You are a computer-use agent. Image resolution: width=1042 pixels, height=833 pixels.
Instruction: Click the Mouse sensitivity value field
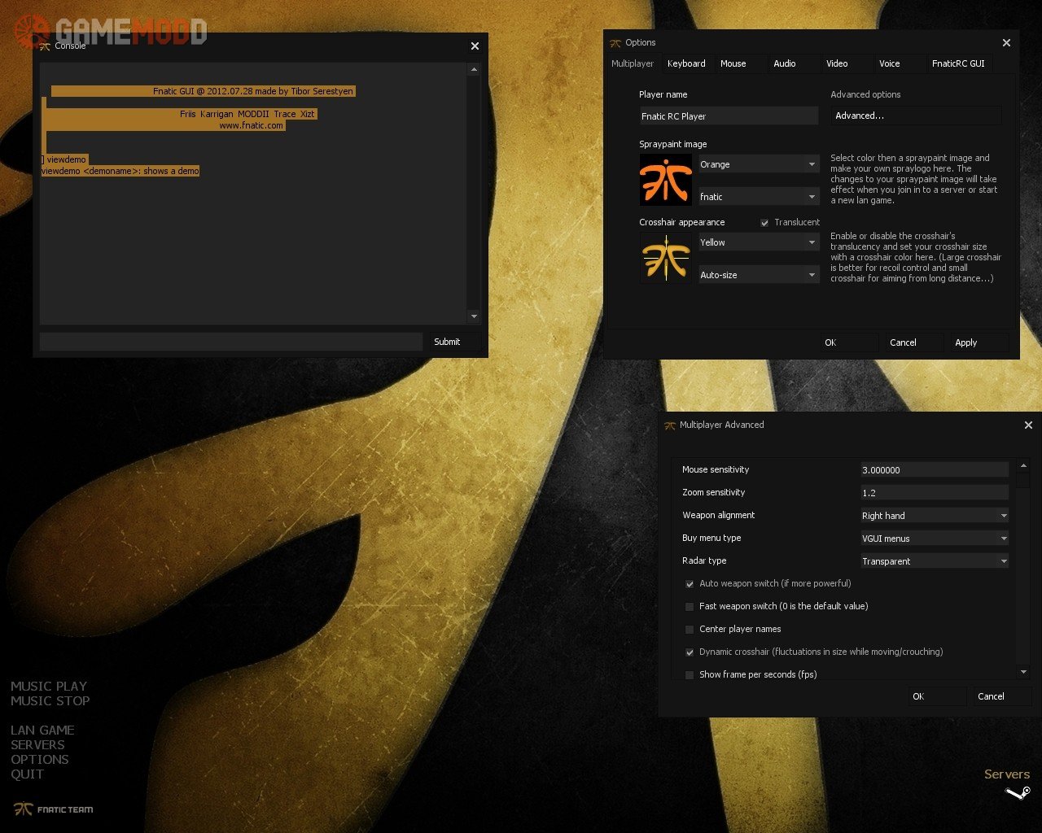934,470
